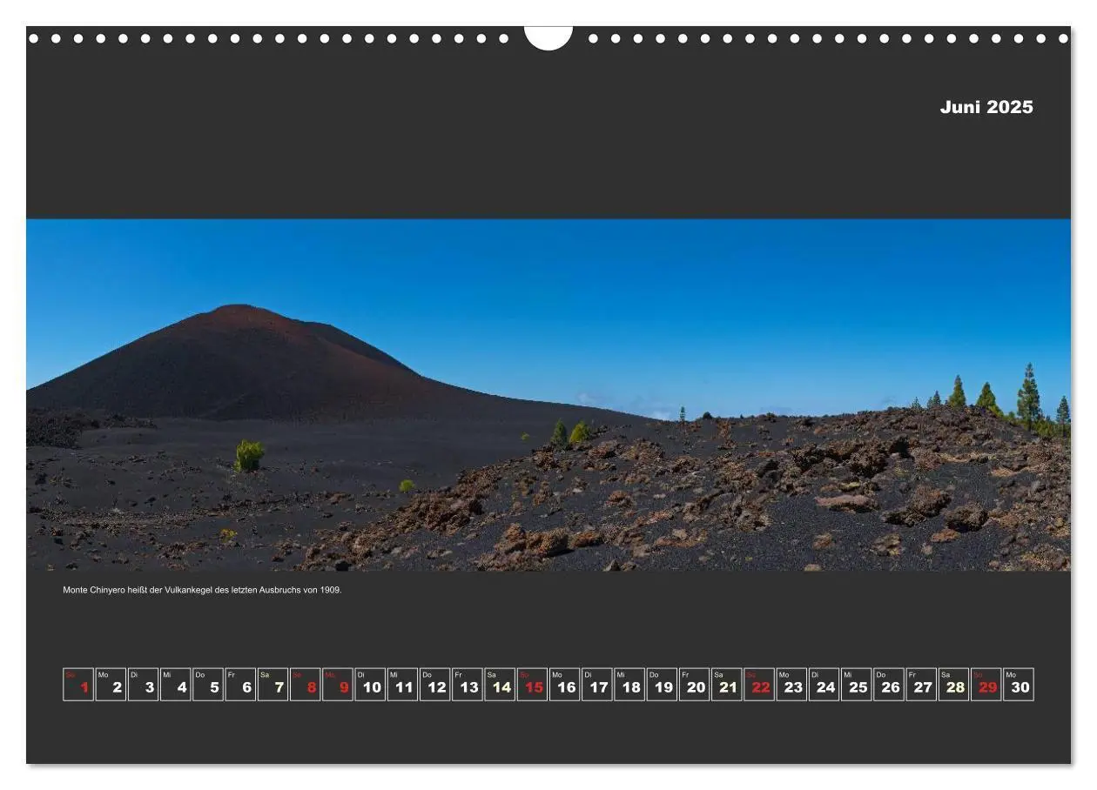Select the red Sunday 22 date cell
This screenshot has width=1097, height=790.
[x=759, y=684]
